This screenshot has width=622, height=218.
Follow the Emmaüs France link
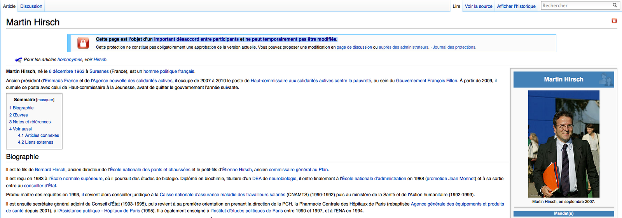[61, 81]
